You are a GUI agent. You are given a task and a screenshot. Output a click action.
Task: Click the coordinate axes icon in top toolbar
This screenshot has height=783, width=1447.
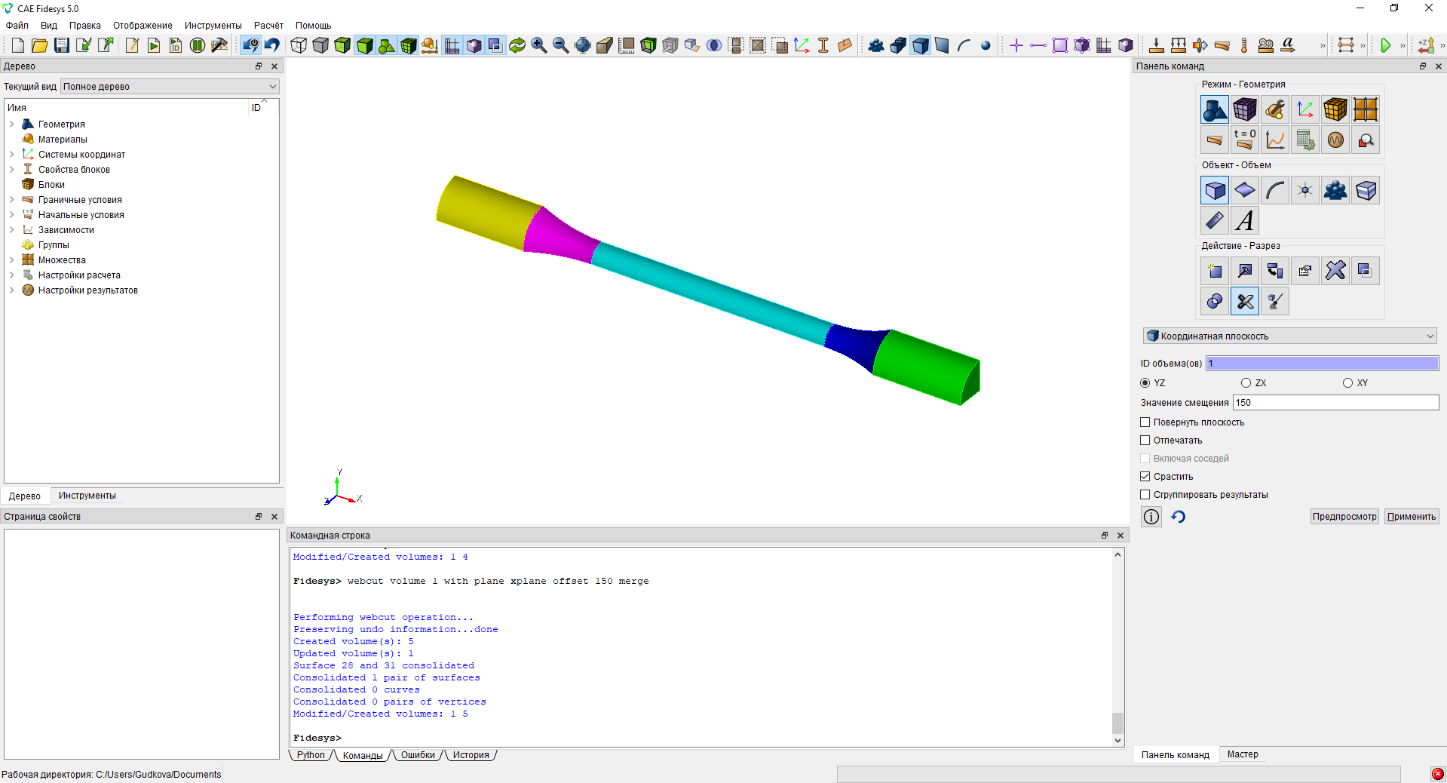(x=802, y=45)
